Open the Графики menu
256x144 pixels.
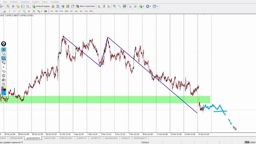click(25, 2)
